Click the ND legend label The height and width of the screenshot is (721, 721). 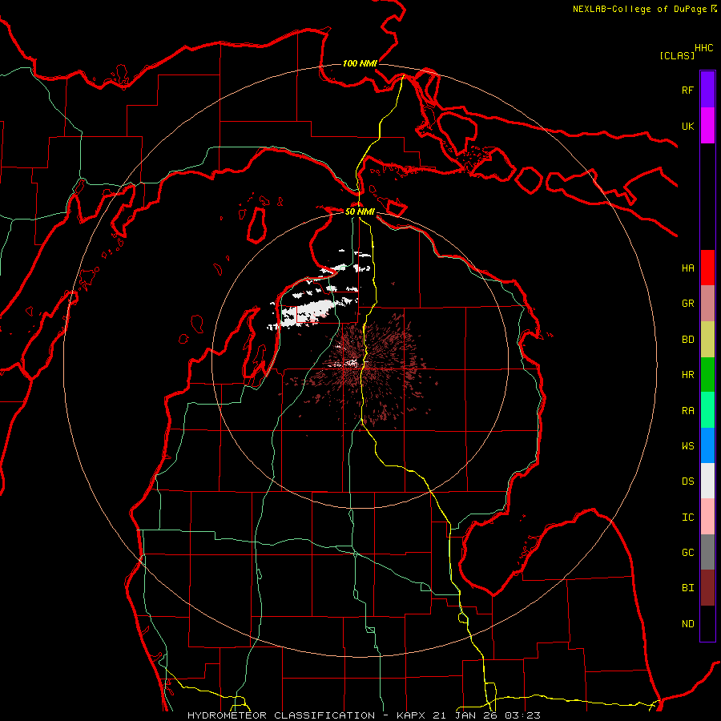click(x=688, y=624)
